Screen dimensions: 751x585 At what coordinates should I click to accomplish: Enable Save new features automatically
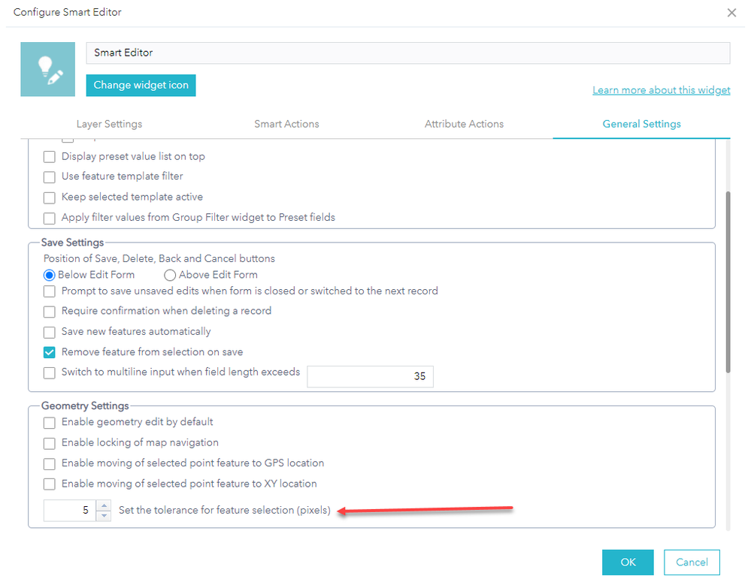[50, 332]
